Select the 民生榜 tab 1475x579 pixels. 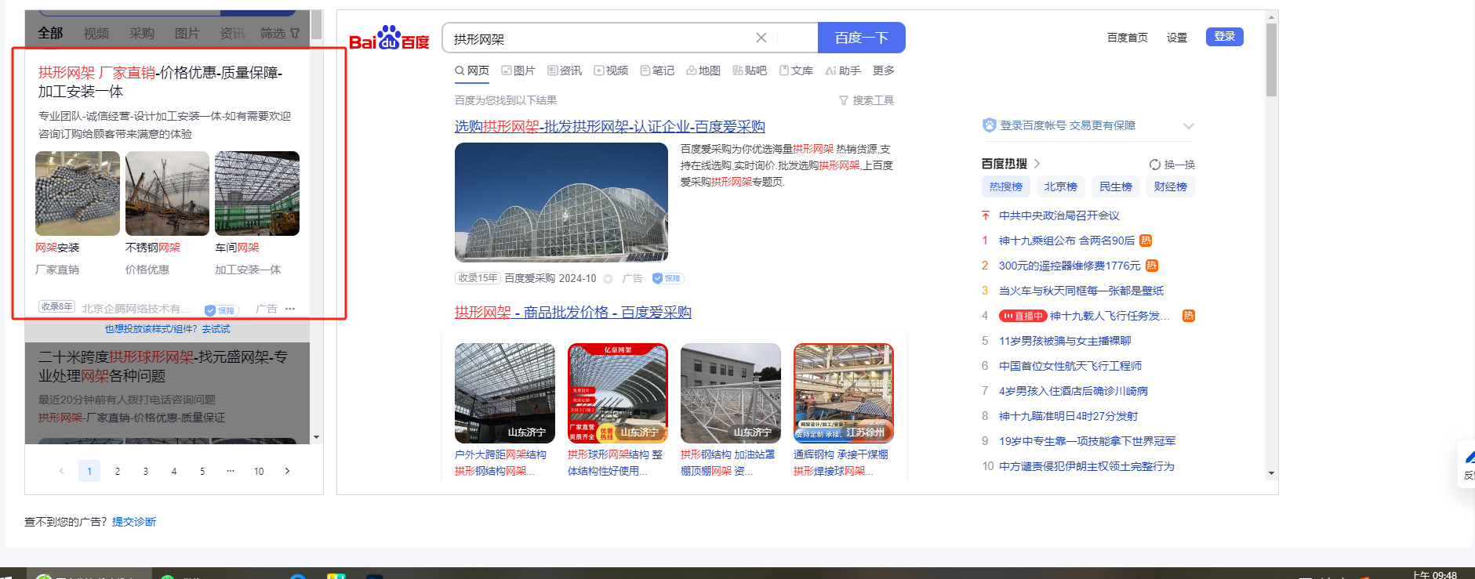1116,186
